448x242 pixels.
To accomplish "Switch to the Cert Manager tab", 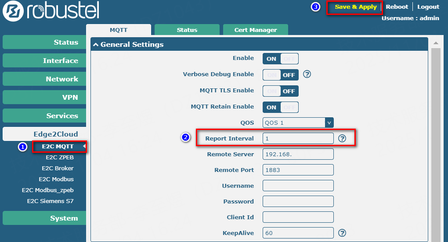I will click(x=256, y=30).
